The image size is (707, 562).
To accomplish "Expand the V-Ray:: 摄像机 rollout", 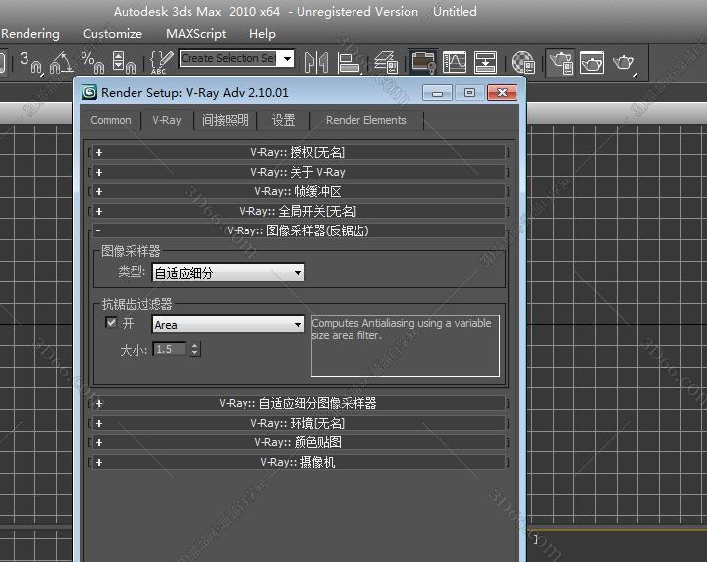I will (300, 462).
